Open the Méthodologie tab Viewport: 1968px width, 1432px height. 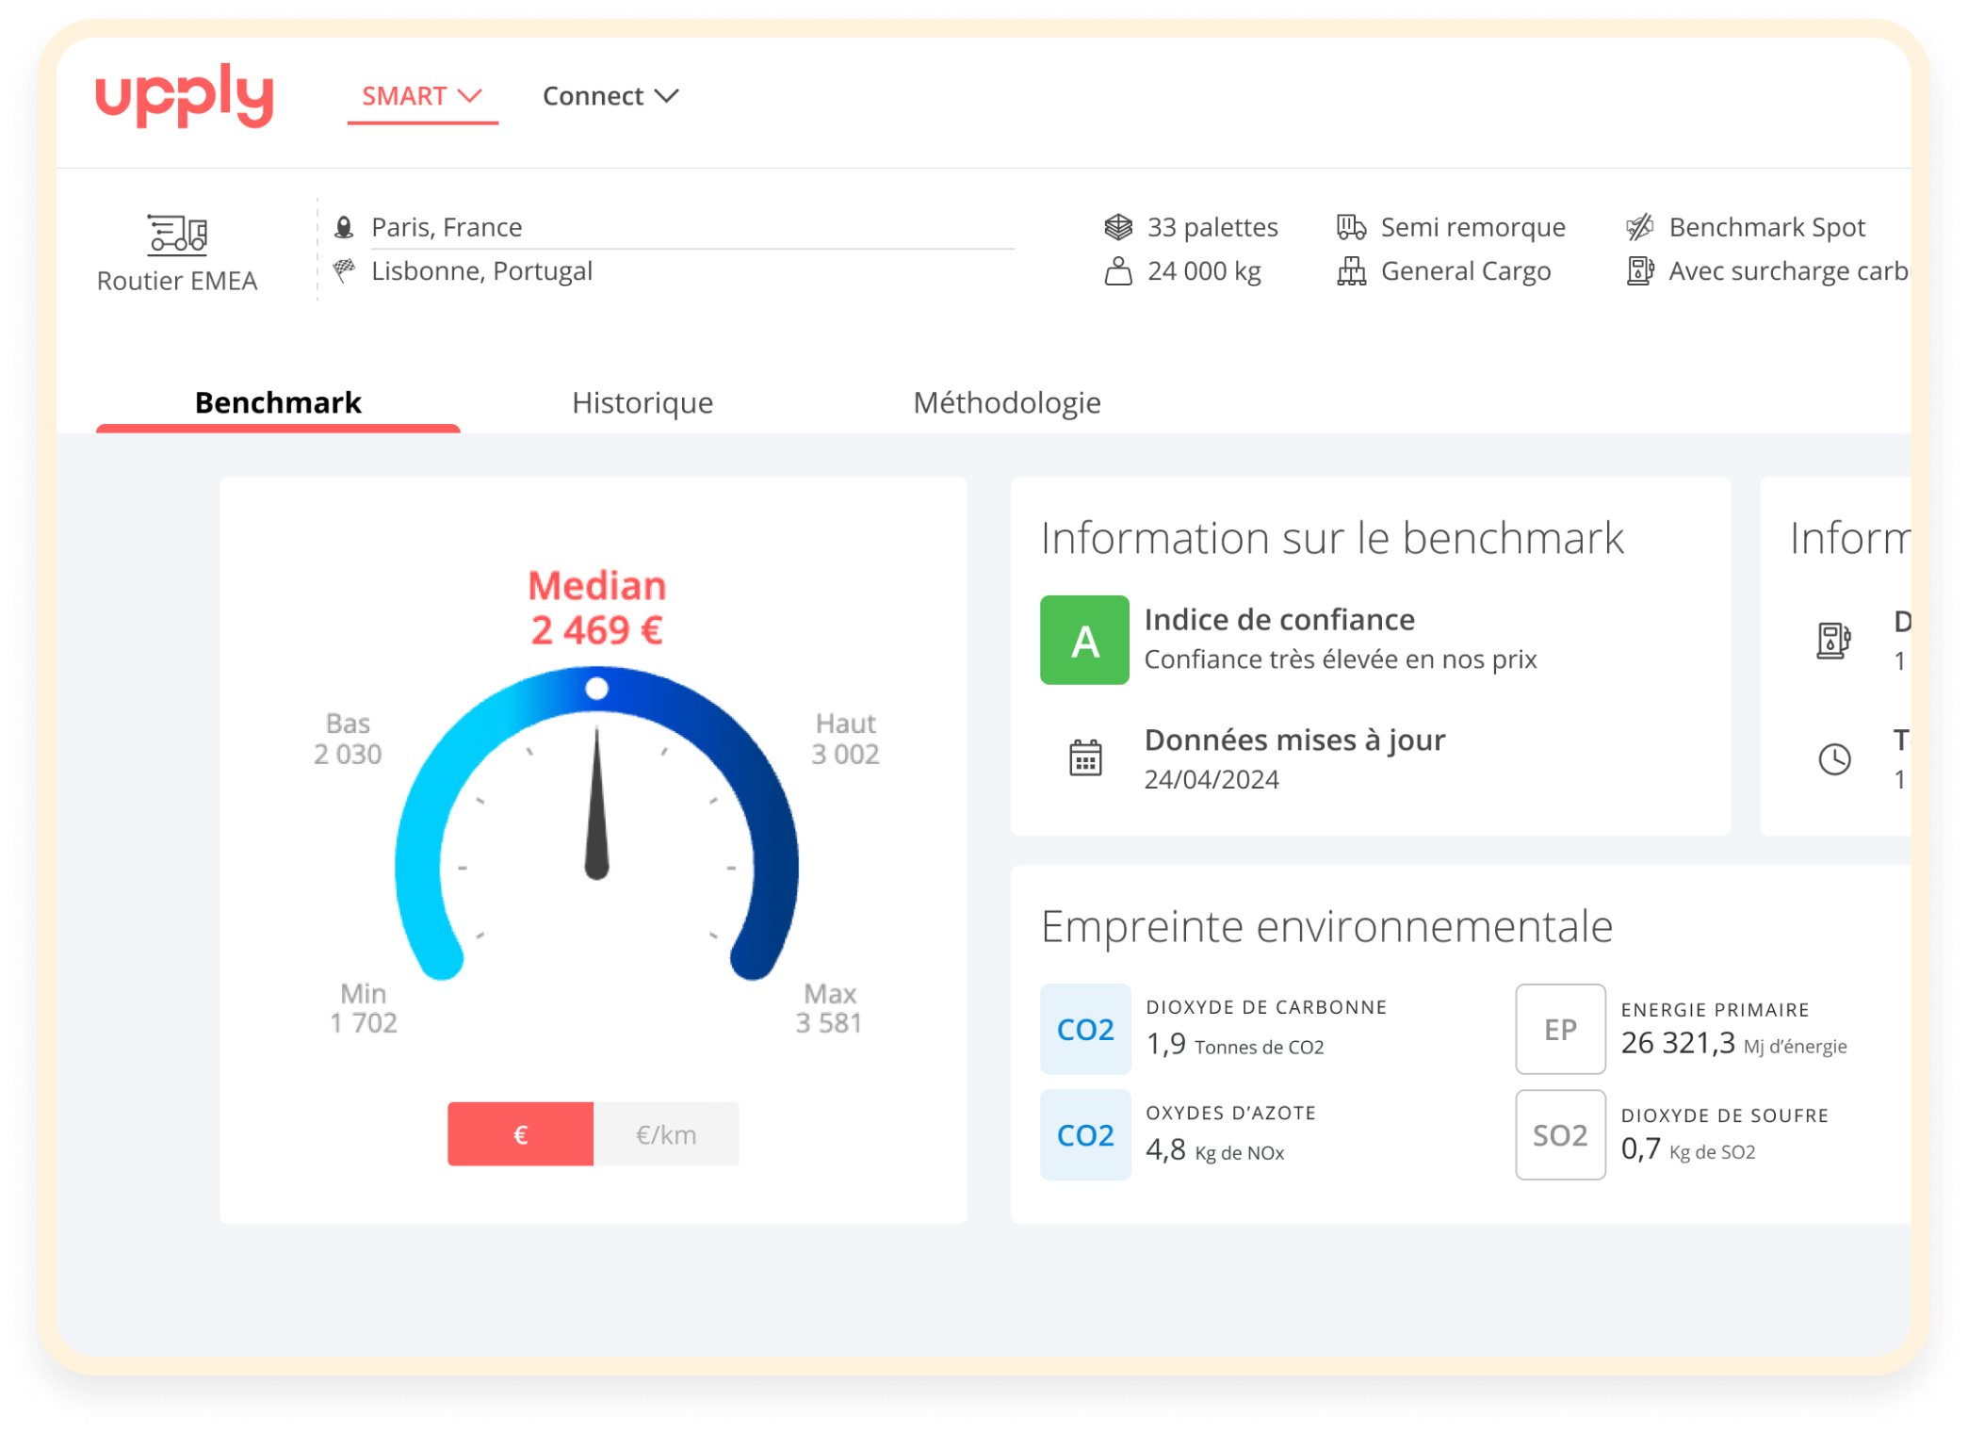[x=1006, y=403]
